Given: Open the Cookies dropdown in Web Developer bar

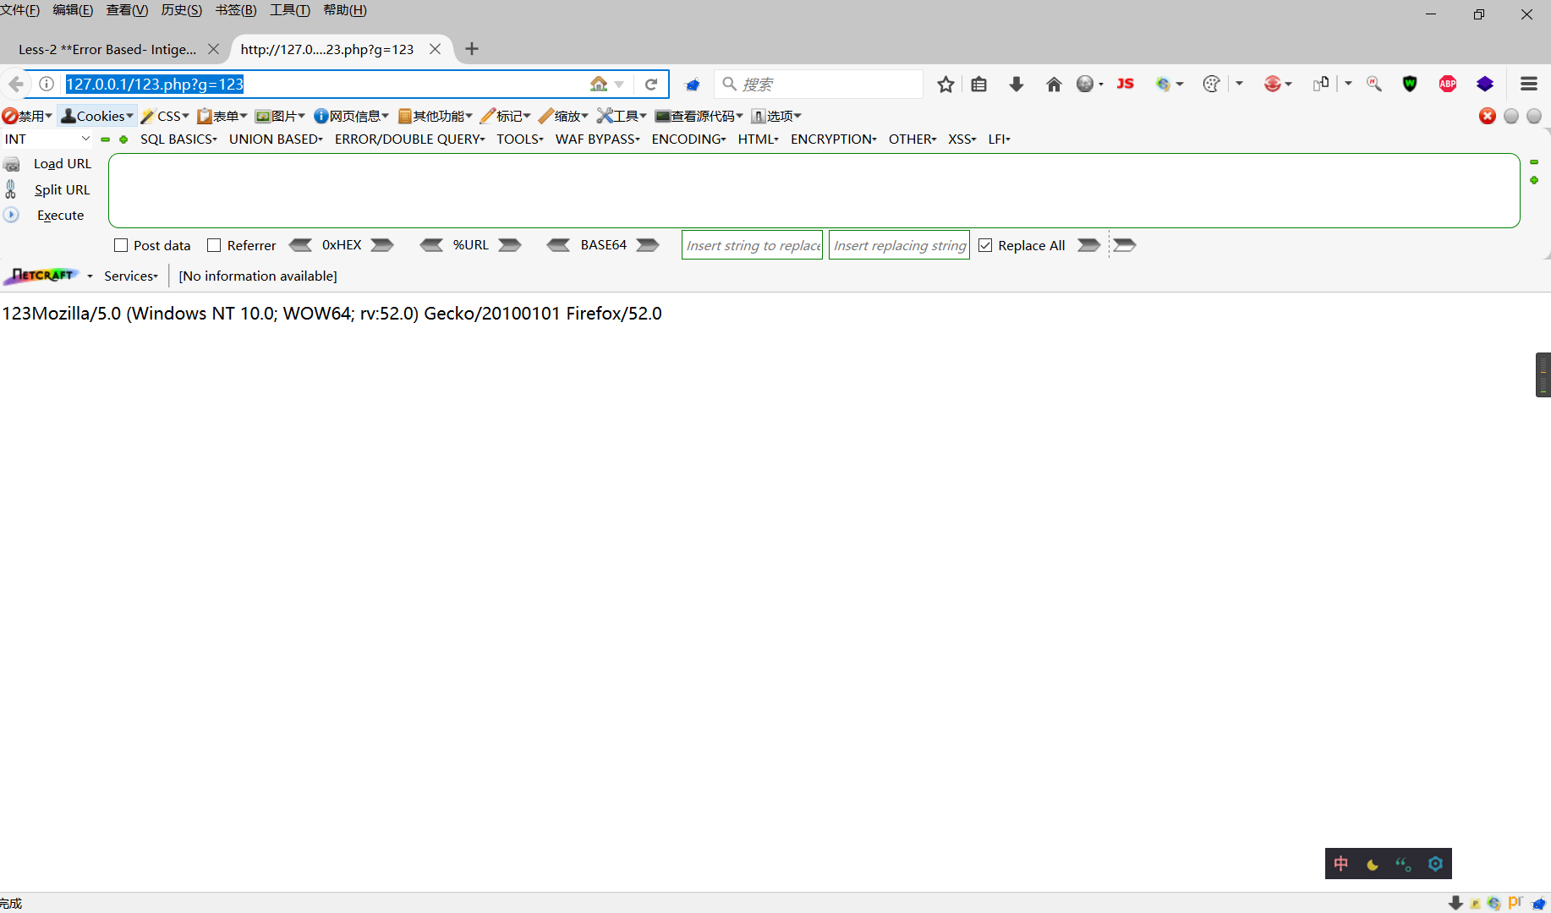Looking at the screenshot, I should [96, 116].
